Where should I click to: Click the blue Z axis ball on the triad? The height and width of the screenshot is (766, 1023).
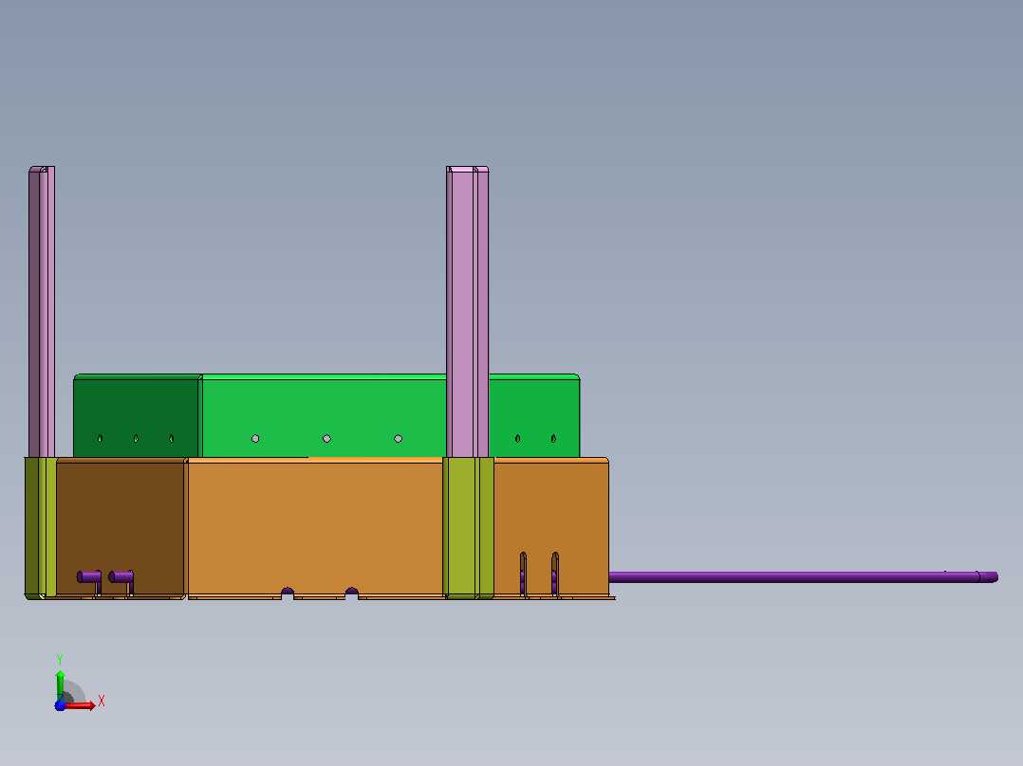pos(60,705)
